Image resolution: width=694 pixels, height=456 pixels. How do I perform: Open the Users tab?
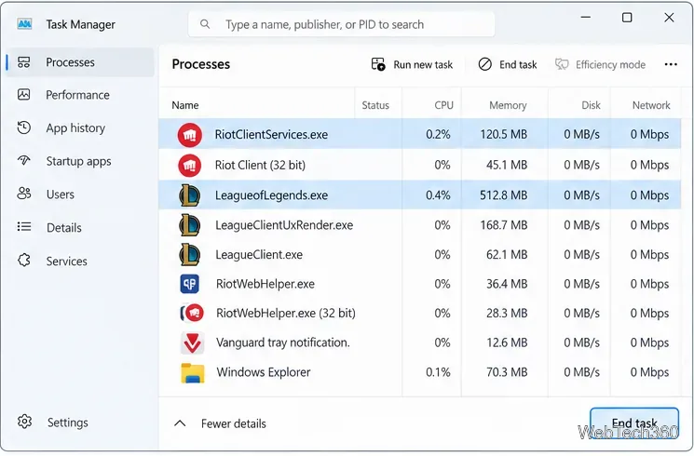click(61, 194)
